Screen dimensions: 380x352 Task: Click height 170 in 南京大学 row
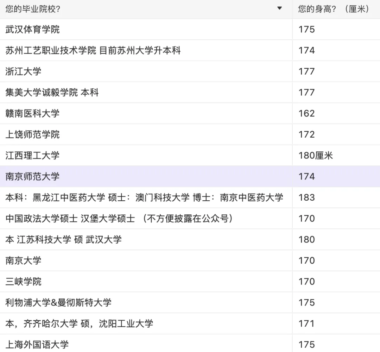pyautogui.click(x=336, y=260)
